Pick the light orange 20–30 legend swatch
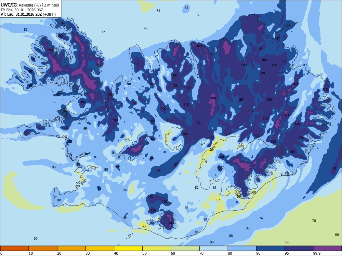 [x=71, y=248]
